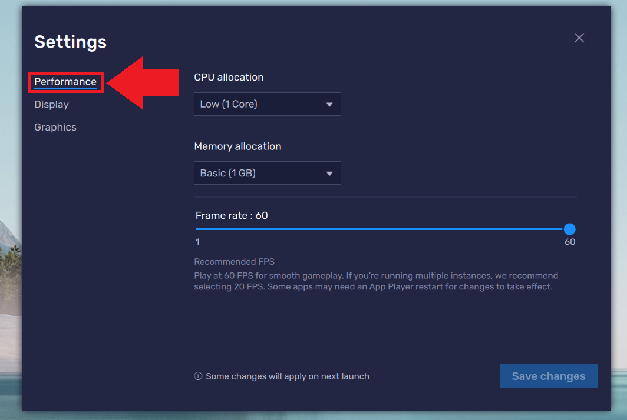Image resolution: width=627 pixels, height=420 pixels.
Task: Open the Memory allocation dropdown
Action: click(267, 173)
